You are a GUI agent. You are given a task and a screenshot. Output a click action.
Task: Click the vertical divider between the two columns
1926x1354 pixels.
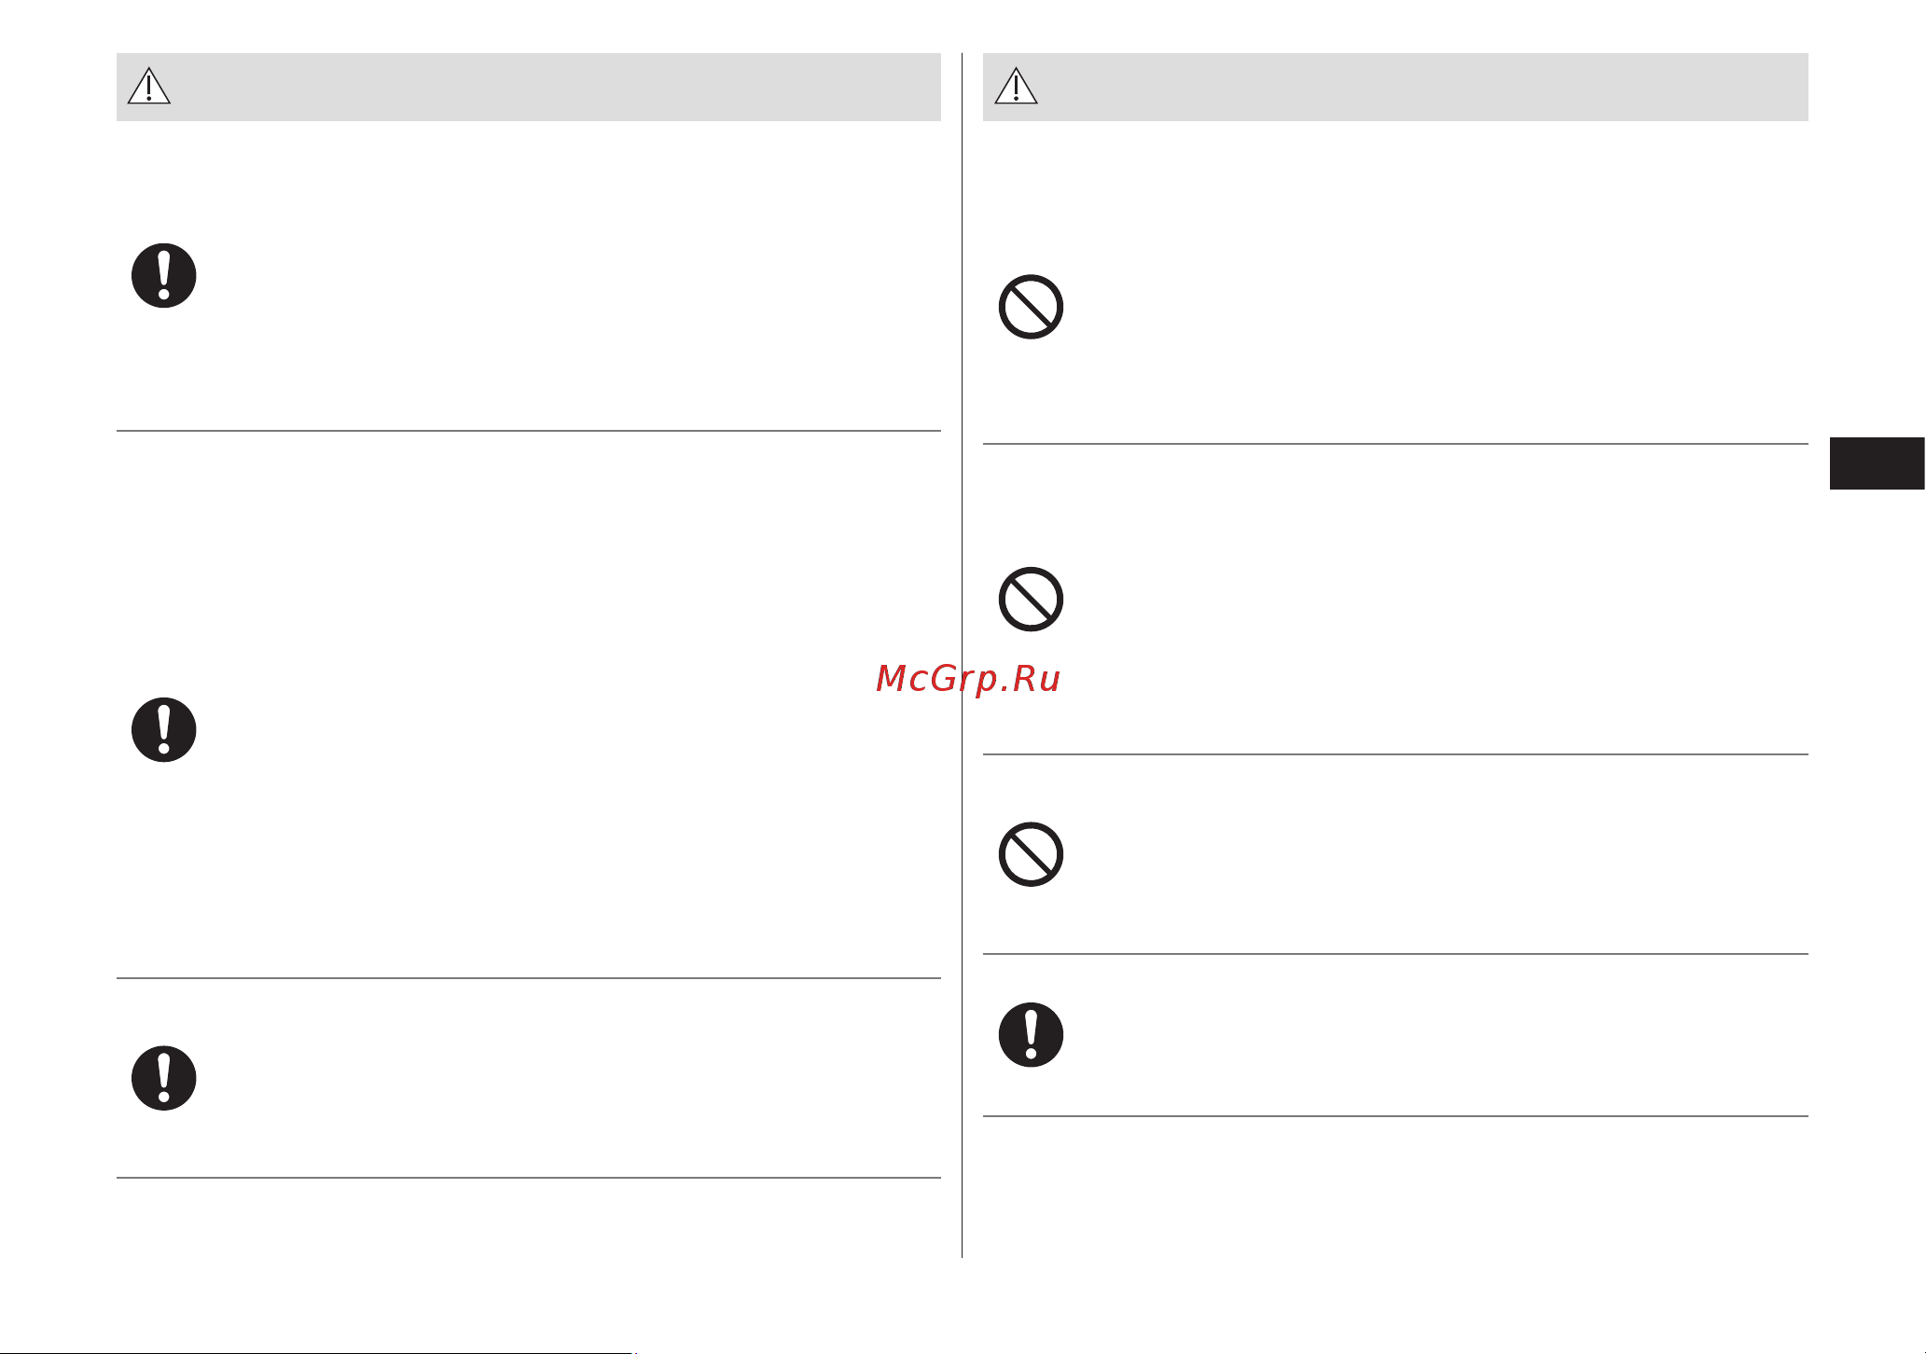pos(963,655)
